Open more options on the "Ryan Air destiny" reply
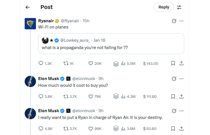This screenshot has height=135, width=210. point(181,111)
